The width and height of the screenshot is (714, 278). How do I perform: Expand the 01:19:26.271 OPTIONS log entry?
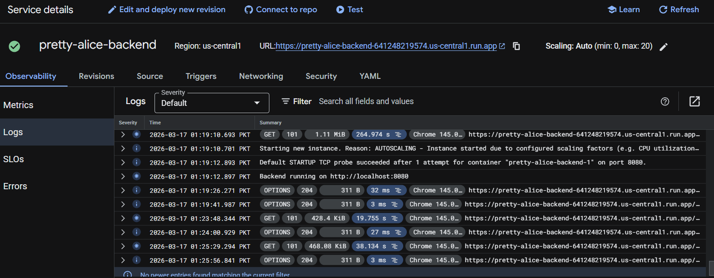click(x=123, y=190)
